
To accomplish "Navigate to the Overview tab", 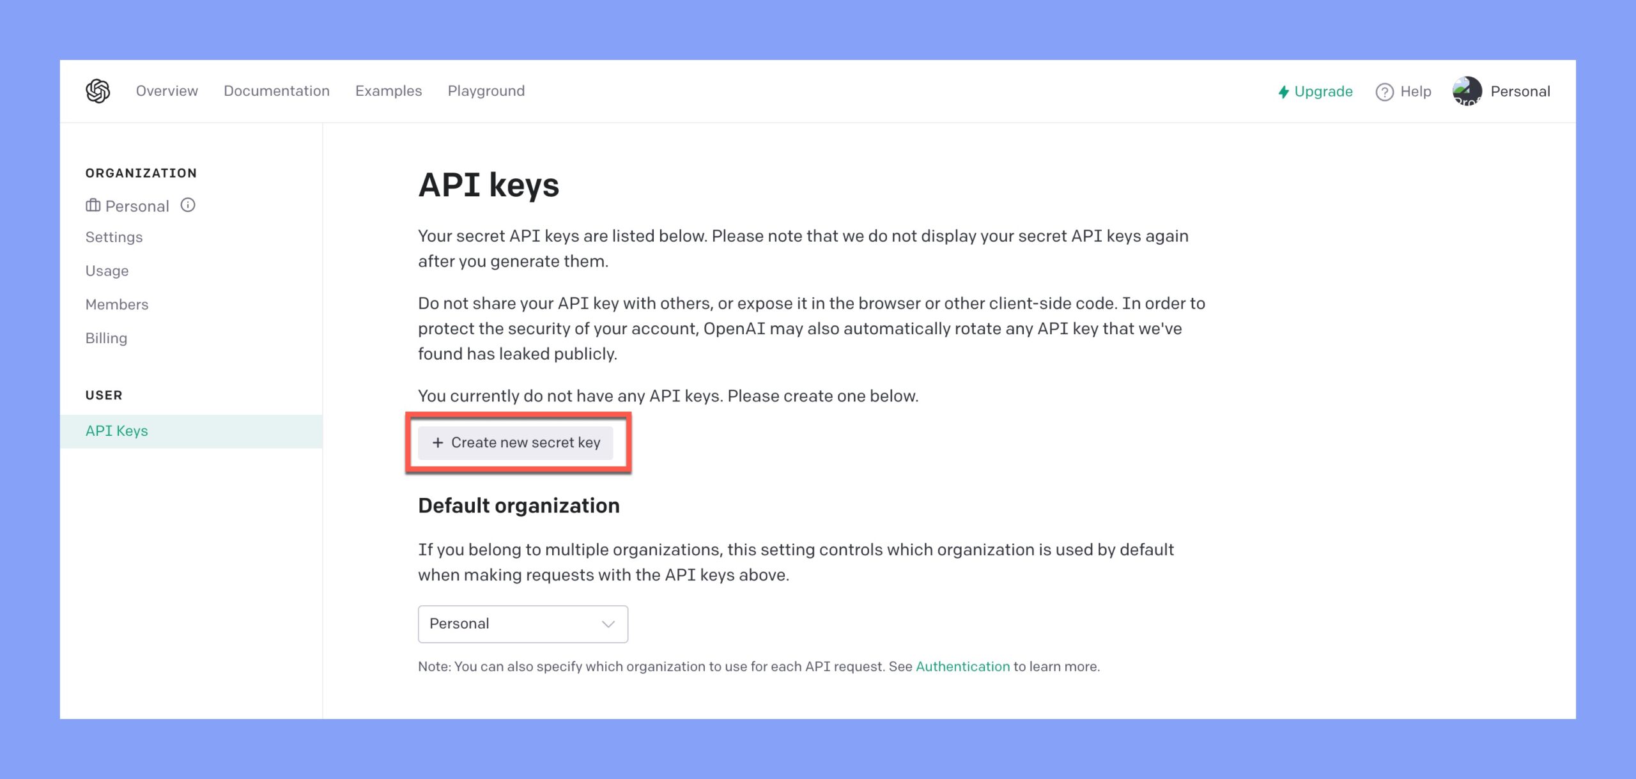I will coord(166,91).
